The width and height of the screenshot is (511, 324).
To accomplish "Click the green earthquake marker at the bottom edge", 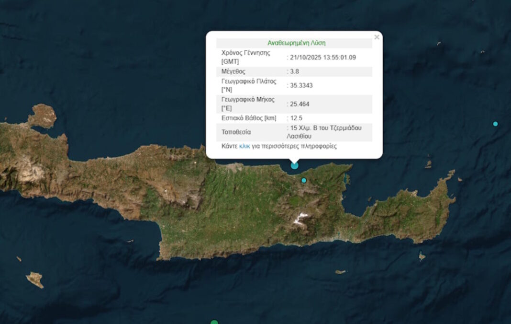I will coord(214,323).
